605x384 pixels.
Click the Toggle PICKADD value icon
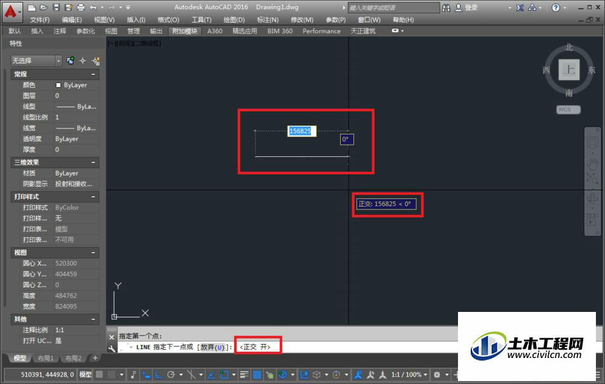click(x=70, y=61)
